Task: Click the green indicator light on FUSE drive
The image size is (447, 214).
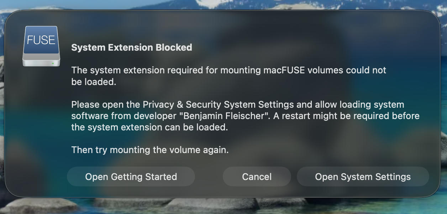Action: click(53, 63)
